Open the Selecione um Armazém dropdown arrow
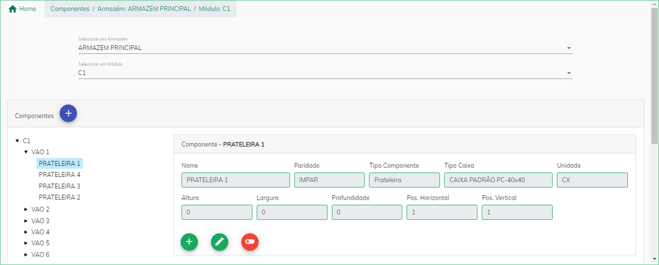The height and width of the screenshot is (265, 659). click(569, 48)
